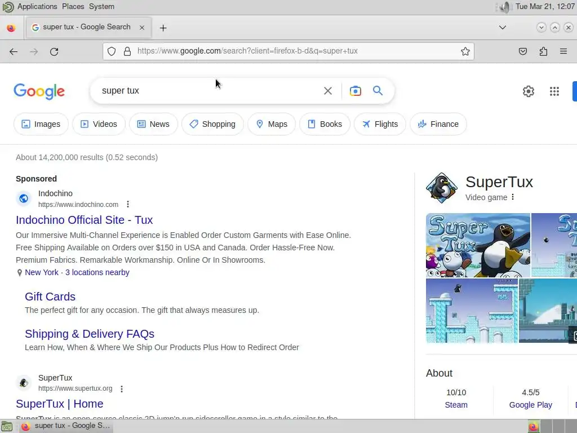Open the Firefox hamburger application menu
577x433 pixels.
click(563, 51)
